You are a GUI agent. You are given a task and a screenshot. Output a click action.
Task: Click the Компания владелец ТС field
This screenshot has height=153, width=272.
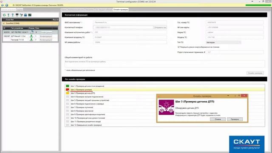tap(130, 37)
